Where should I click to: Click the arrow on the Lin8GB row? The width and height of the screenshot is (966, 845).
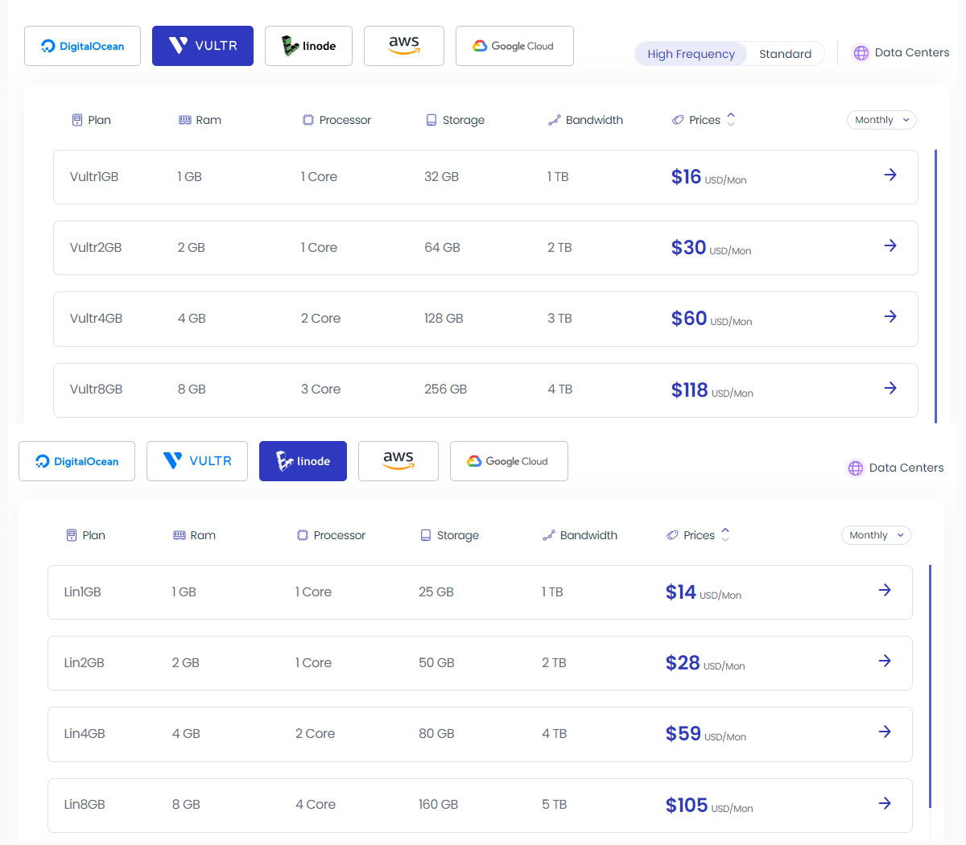885,802
